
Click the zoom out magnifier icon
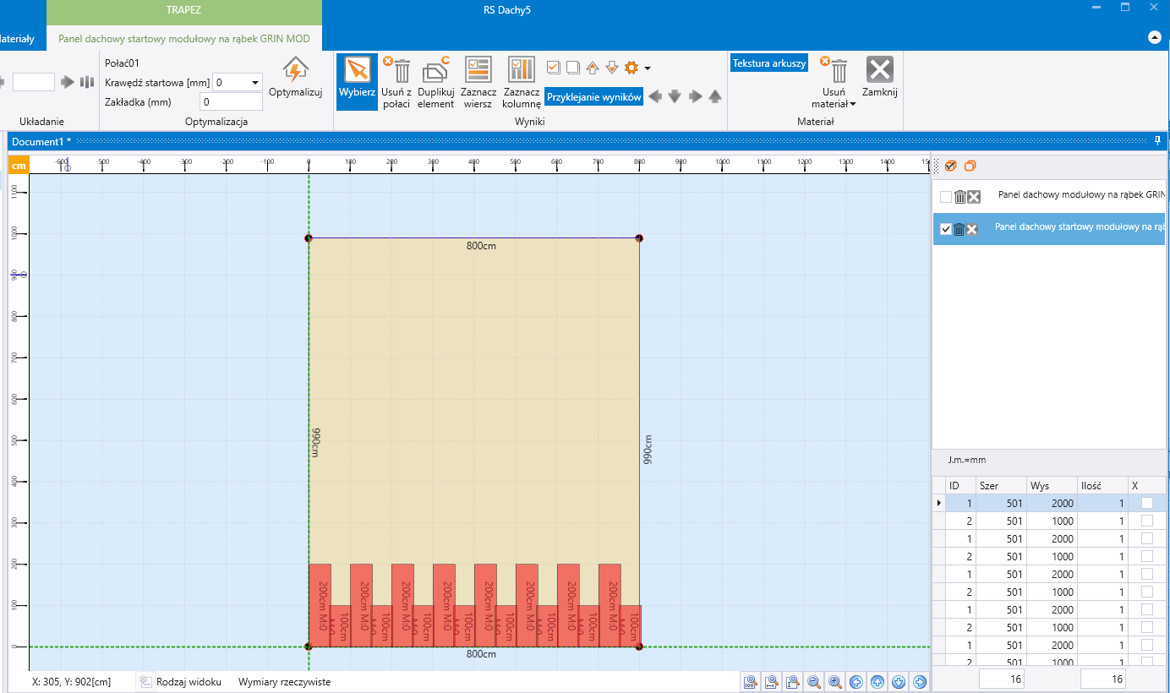pos(814,682)
